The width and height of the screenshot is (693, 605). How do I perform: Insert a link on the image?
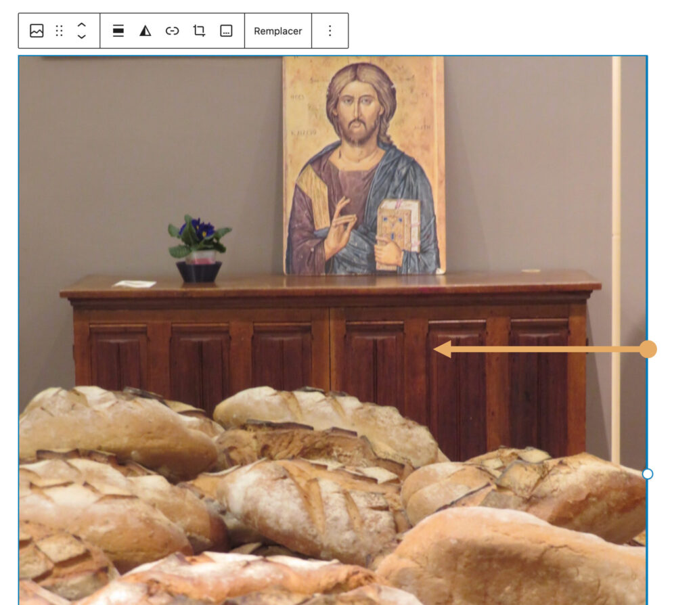(x=173, y=31)
